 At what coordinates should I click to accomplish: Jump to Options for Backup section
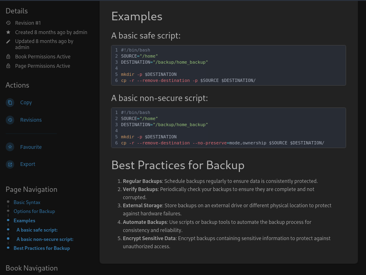34,211
